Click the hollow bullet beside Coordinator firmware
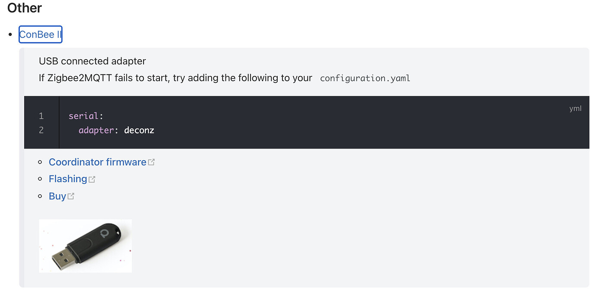This screenshot has width=595, height=297. click(40, 162)
